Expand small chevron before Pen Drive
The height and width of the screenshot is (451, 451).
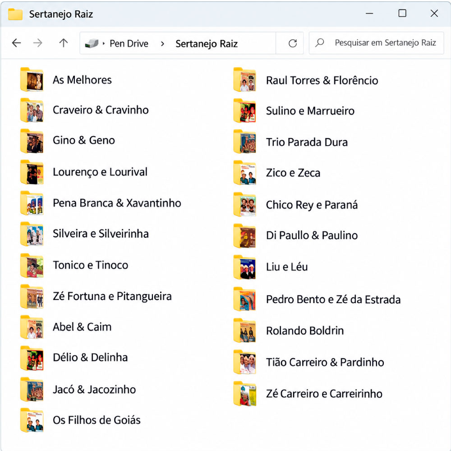point(104,44)
